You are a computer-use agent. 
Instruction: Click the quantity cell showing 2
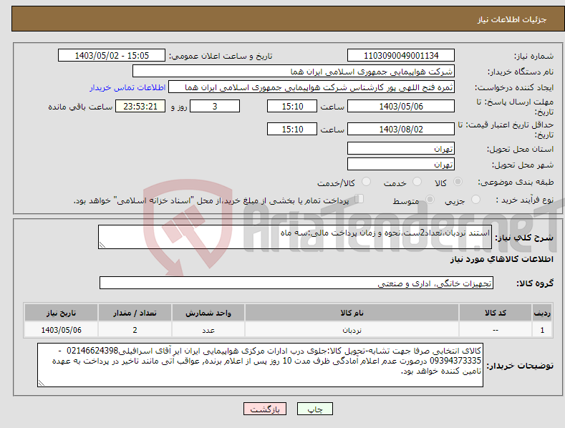[x=135, y=330]
